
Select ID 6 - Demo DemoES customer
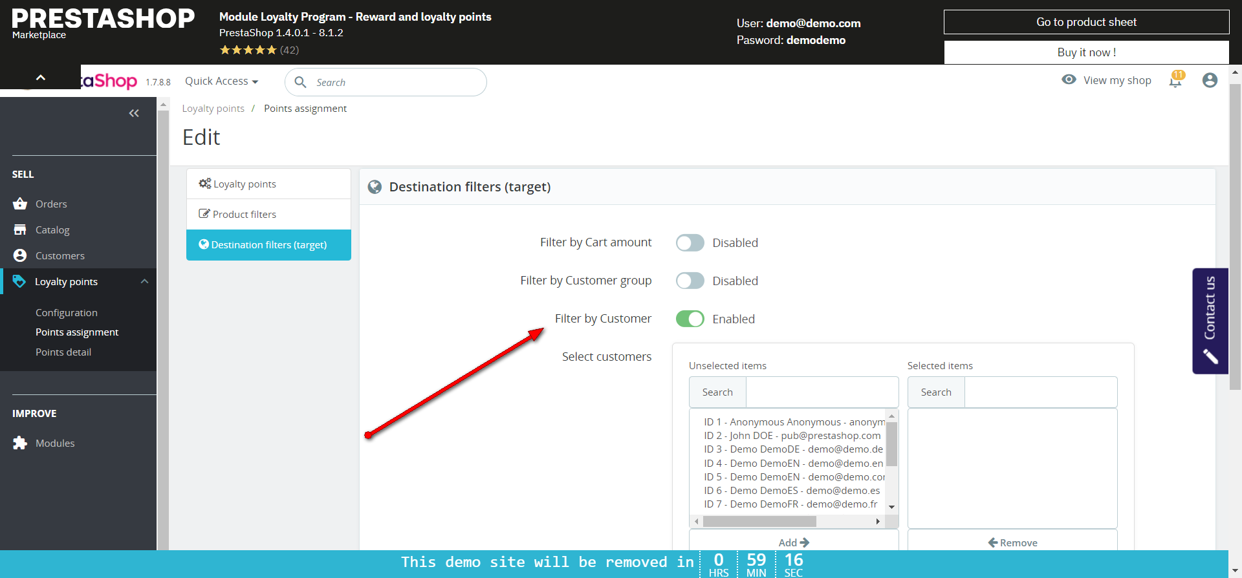[x=792, y=490]
